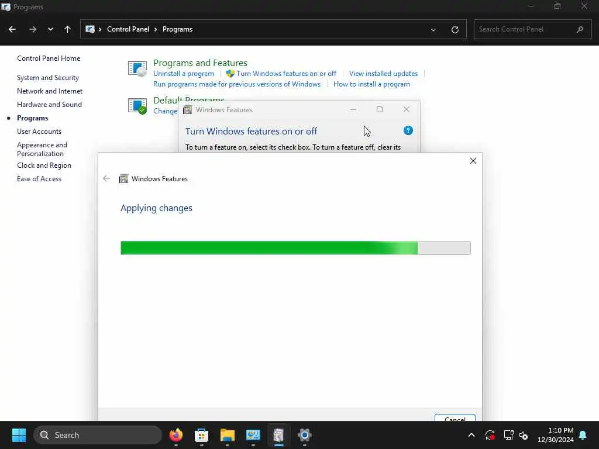Open User Accounts category
The width and height of the screenshot is (599, 449).
coord(39,132)
